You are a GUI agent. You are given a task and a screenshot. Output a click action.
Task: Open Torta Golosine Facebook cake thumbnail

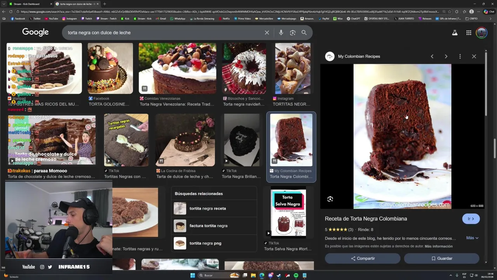pyautogui.click(x=110, y=68)
